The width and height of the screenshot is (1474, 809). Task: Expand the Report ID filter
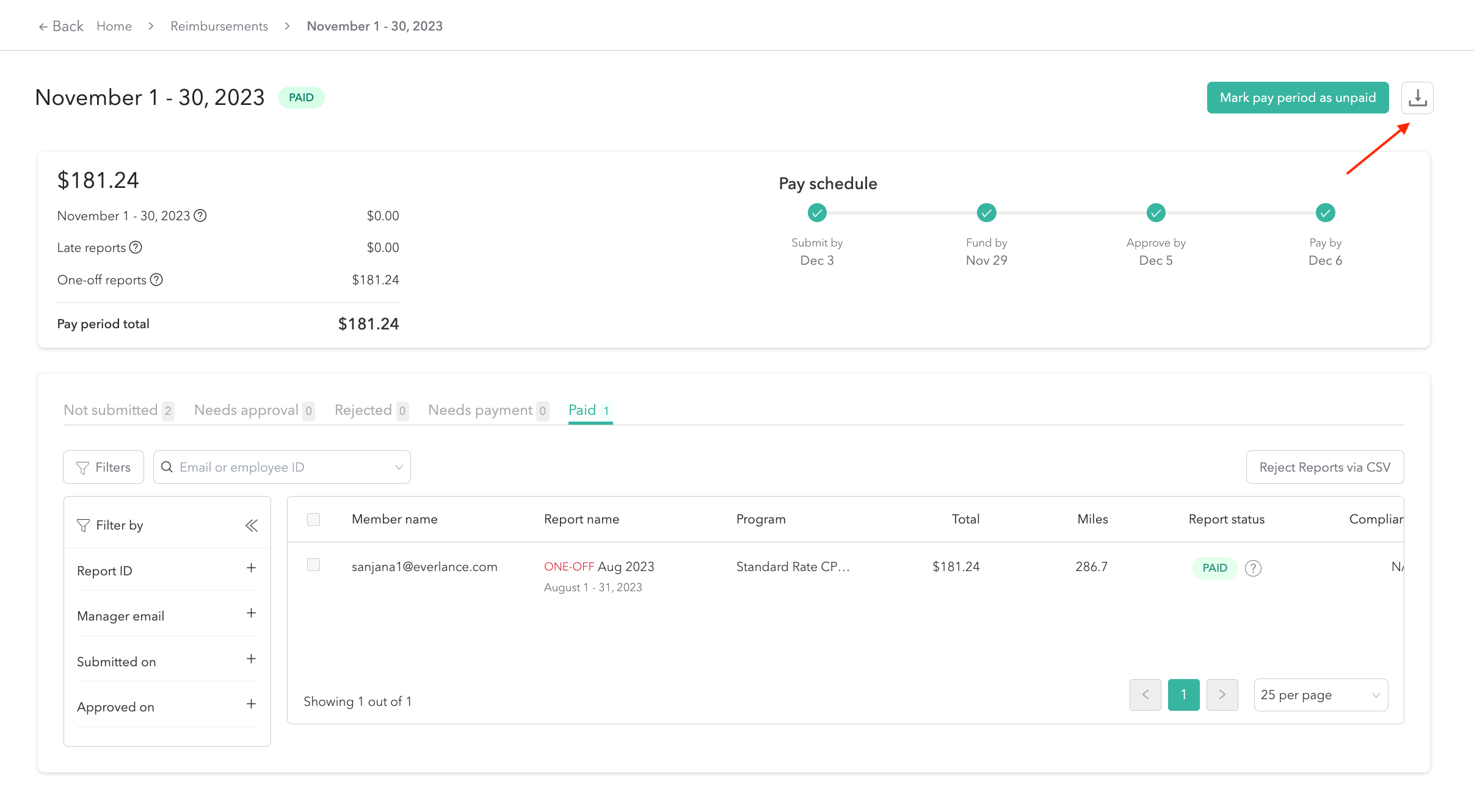pyautogui.click(x=251, y=568)
